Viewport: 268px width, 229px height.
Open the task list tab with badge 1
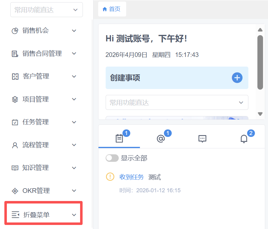pos(119,138)
